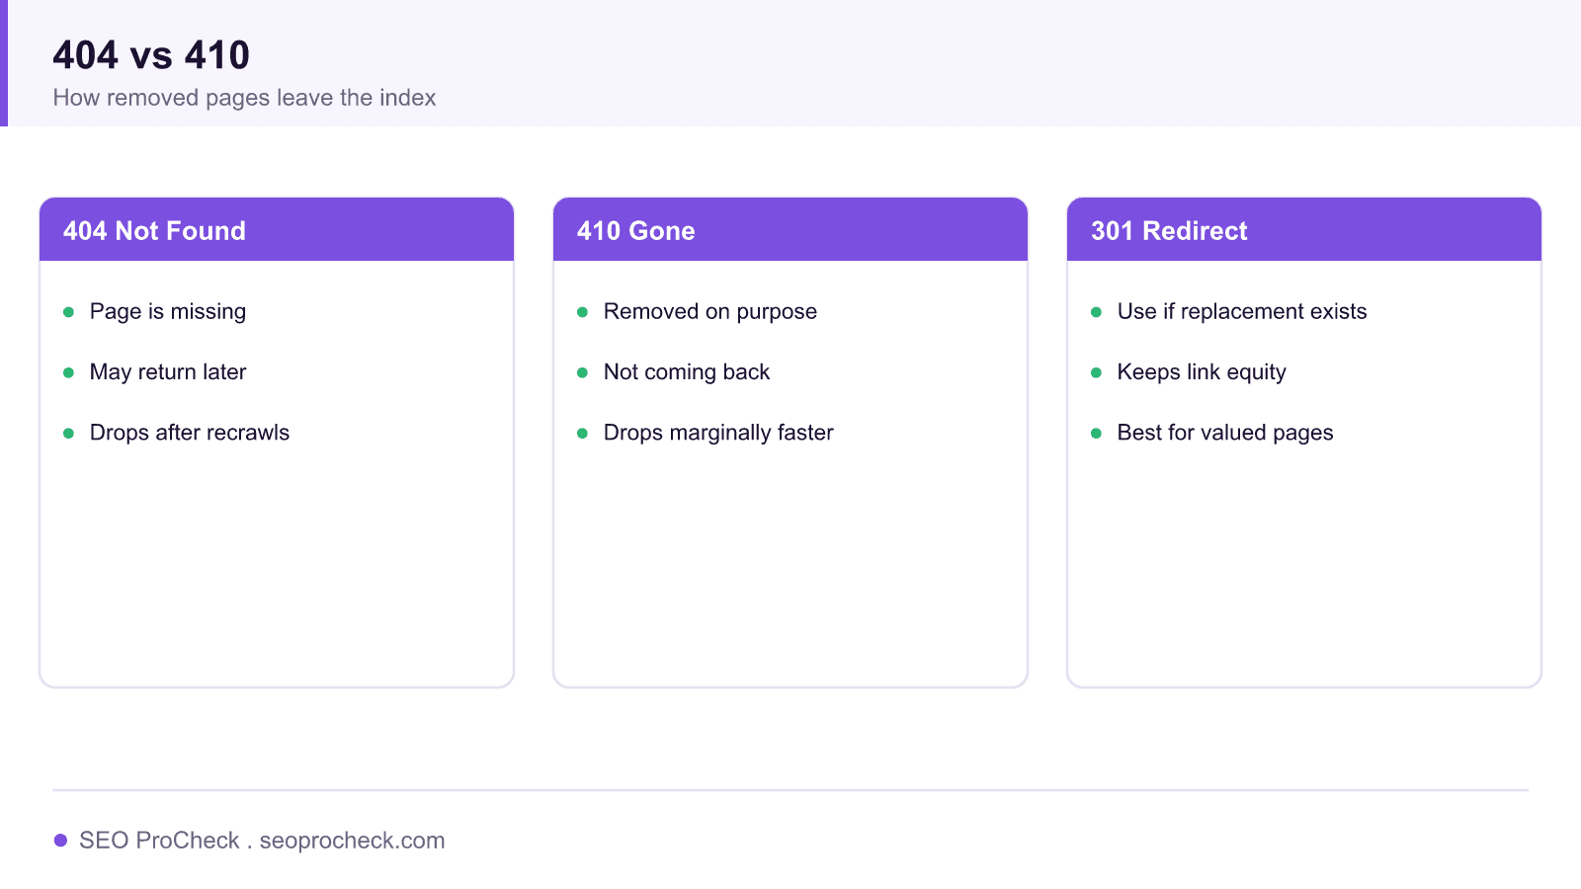Image resolution: width=1581 pixels, height=889 pixels.
Task: Select the 'May return later' bullet text
Action: pyautogui.click(x=168, y=372)
